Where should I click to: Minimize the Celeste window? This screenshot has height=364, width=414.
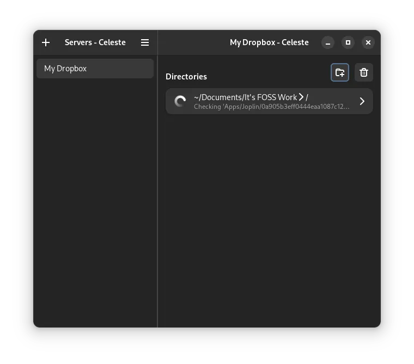pos(328,42)
